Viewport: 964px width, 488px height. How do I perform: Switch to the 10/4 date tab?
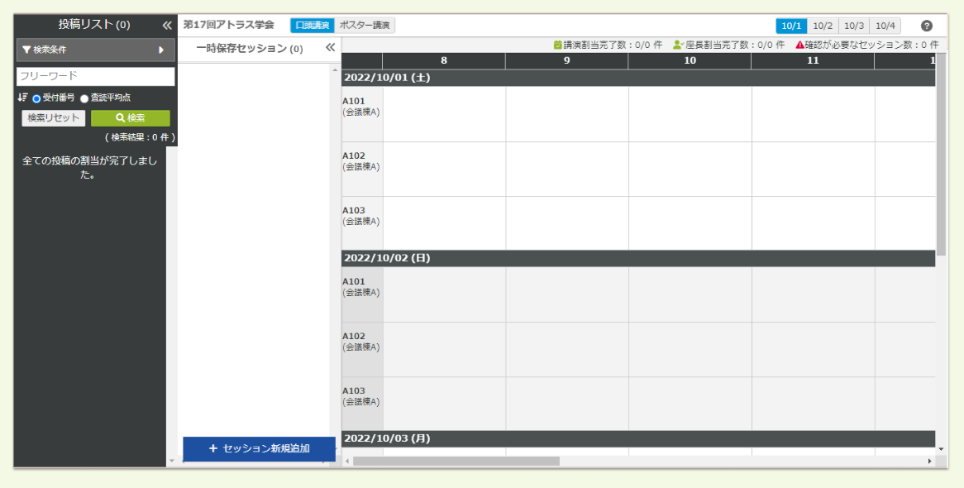point(885,26)
